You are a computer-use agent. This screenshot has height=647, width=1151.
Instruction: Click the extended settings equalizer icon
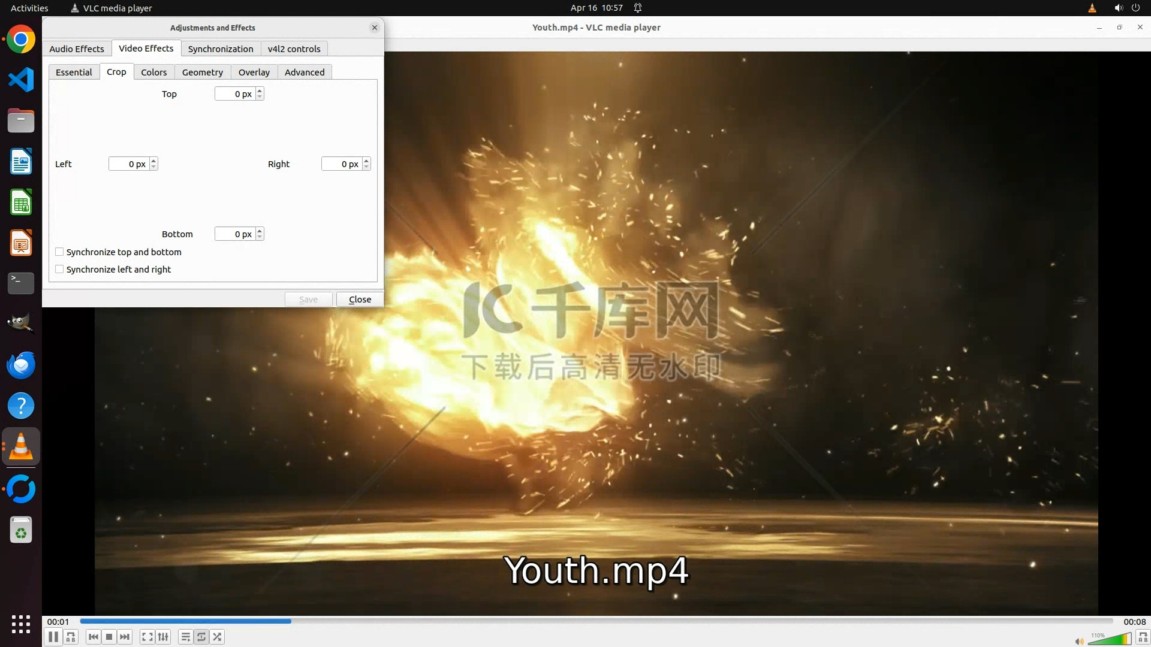tap(163, 637)
